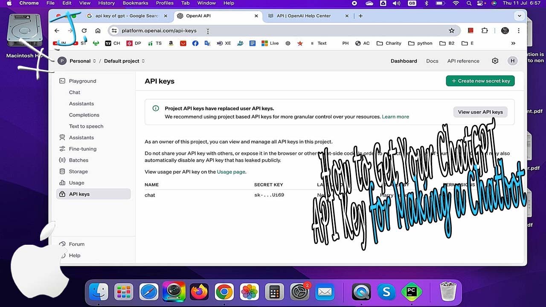
Task: Open the Profiles menu
Action: (x=165, y=3)
